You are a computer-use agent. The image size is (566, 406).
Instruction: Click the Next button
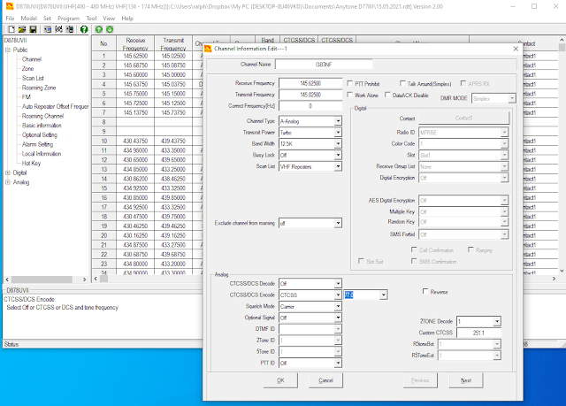click(466, 380)
